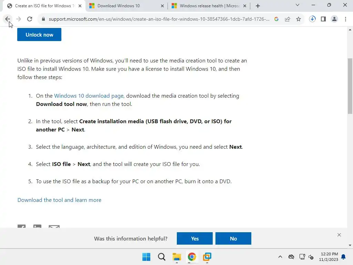The height and width of the screenshot is (265, 353).
Task: Click the OneDrive cloud tray icon
Action: [291, 257]
